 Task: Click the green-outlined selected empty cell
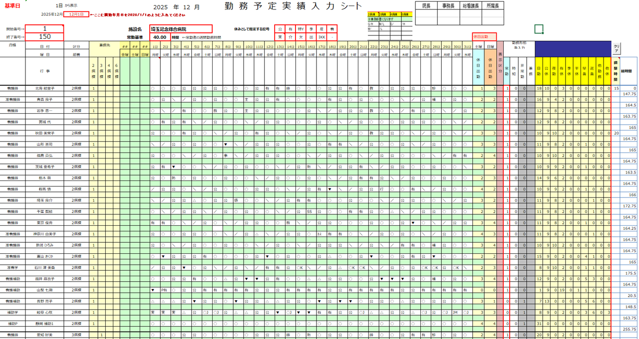tap(539, 29)
